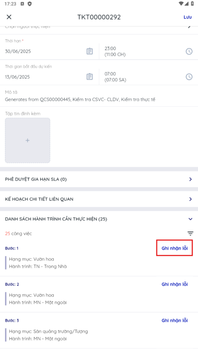Tap the shield icon in status bar
The image size is (198, 352).
(30, 4)
